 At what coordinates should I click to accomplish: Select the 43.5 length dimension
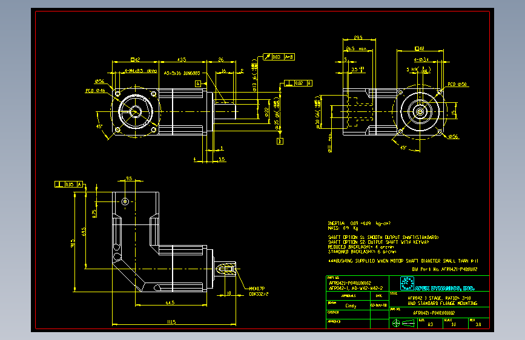point(182,59)
